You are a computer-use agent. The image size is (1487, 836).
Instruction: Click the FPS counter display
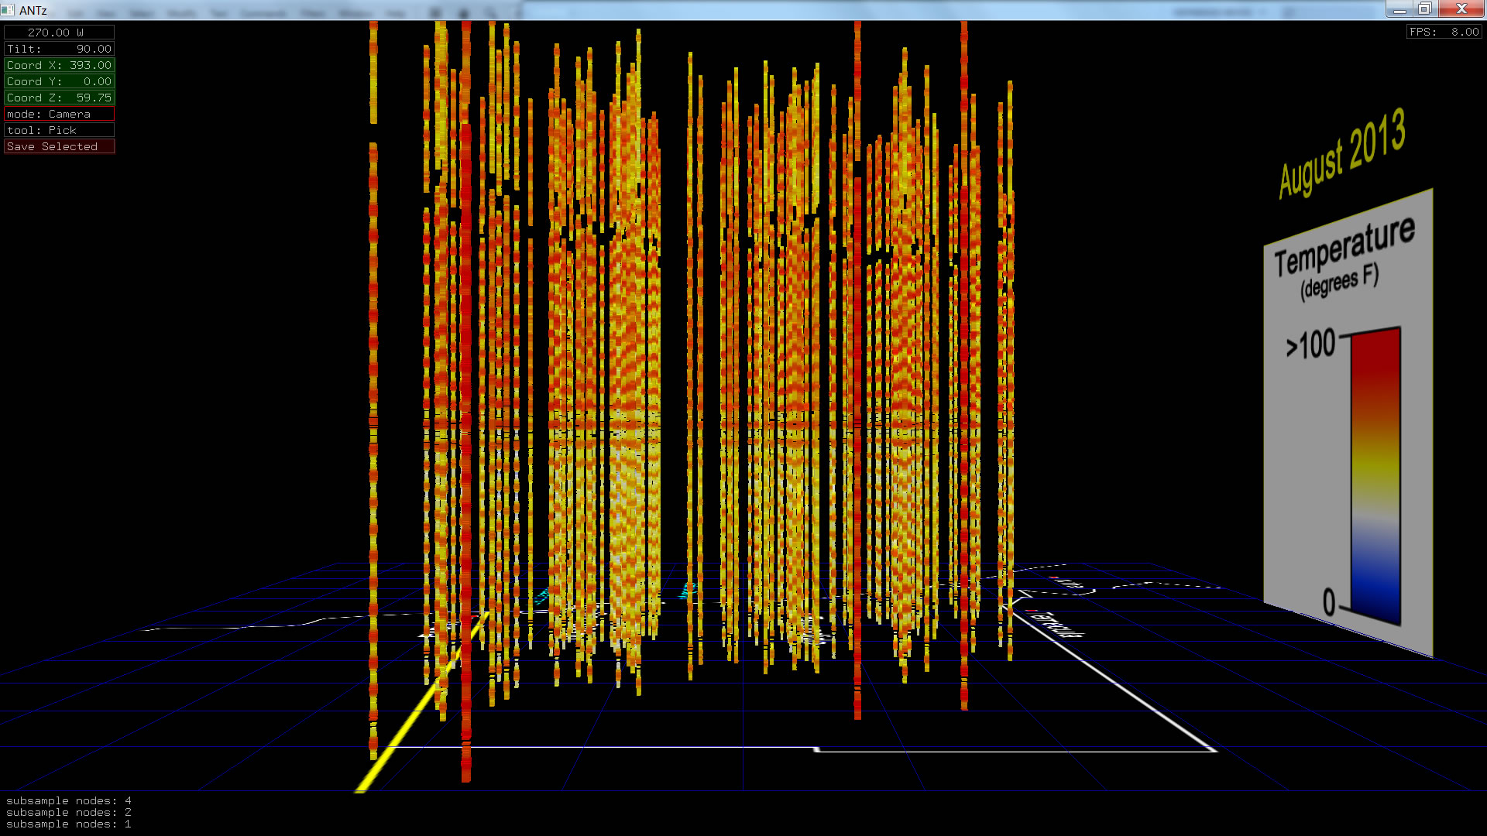1444,32
